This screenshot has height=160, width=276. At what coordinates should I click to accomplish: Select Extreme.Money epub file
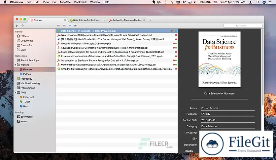coord(117,56)
